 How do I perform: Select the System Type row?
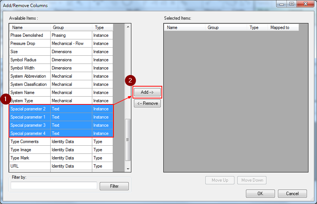[x=61, y=101]
